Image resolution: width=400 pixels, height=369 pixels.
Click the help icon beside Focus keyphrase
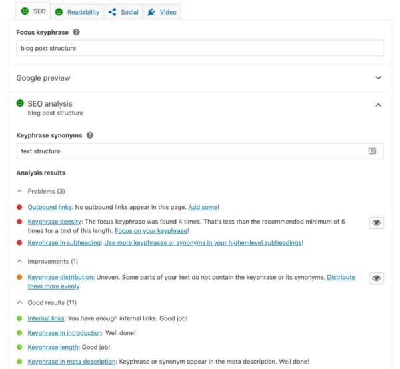tap(76, 32)
